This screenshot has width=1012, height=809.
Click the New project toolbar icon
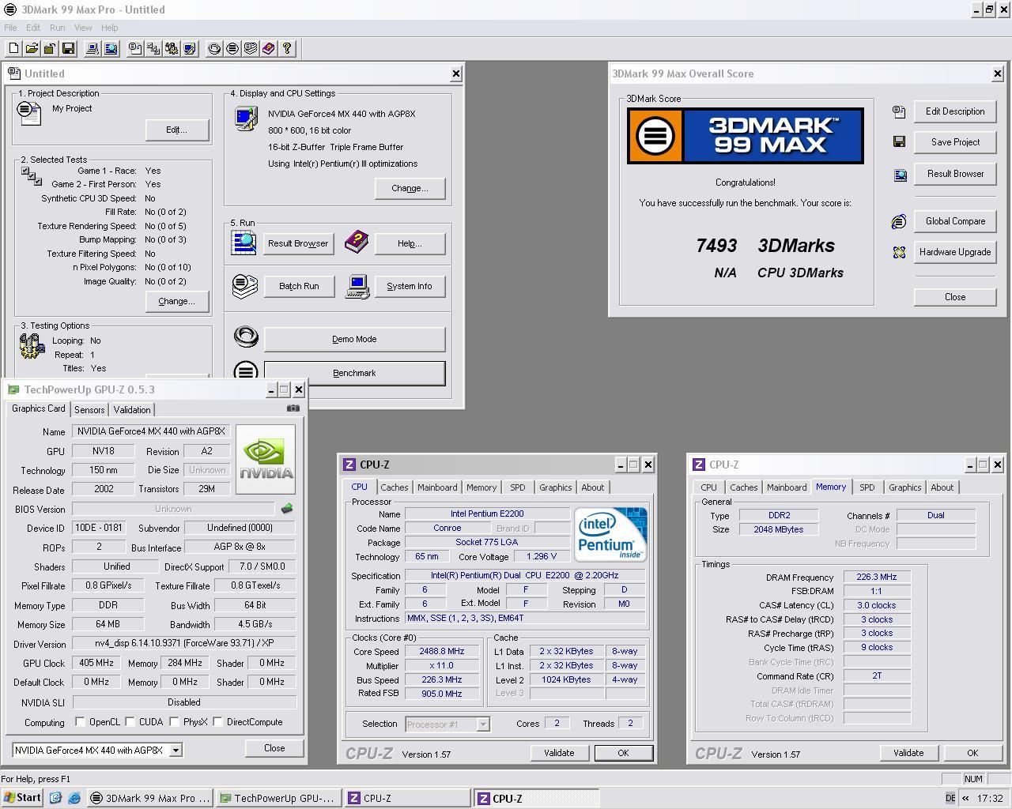tap(13, 49)
